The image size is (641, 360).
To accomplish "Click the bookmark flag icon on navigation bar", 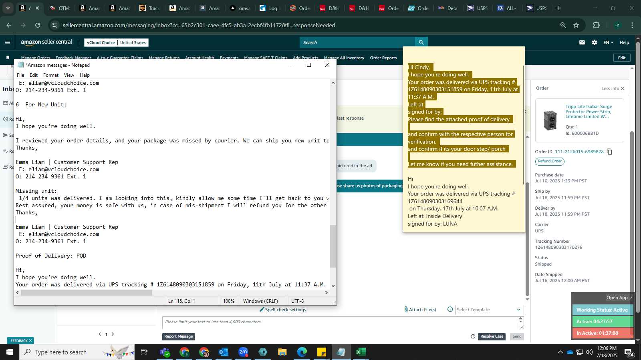I will [8, 58].
